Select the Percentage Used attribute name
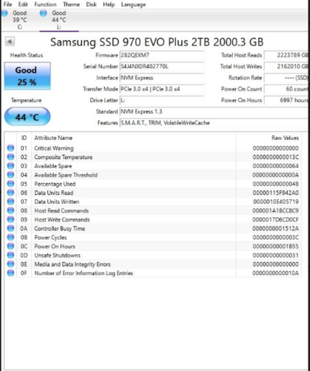 [55, 184]
